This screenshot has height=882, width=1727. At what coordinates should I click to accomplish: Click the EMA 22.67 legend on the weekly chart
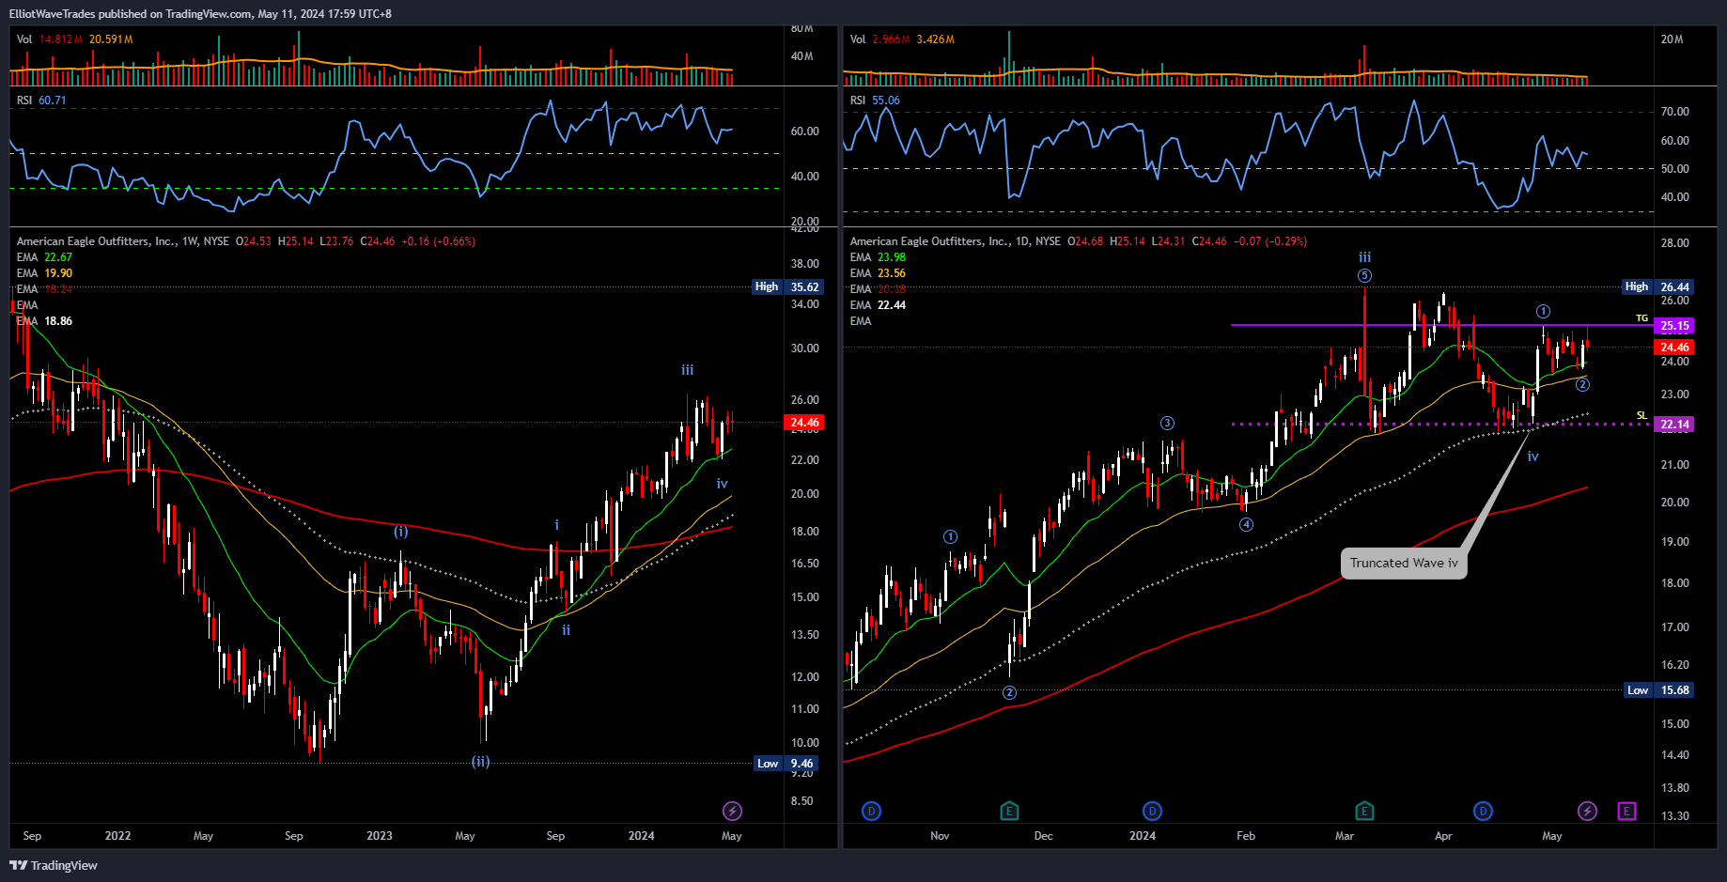tap(44, 257)
